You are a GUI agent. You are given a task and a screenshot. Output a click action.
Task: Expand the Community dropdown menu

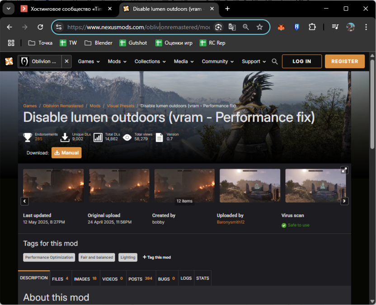(x=217, y=61)
